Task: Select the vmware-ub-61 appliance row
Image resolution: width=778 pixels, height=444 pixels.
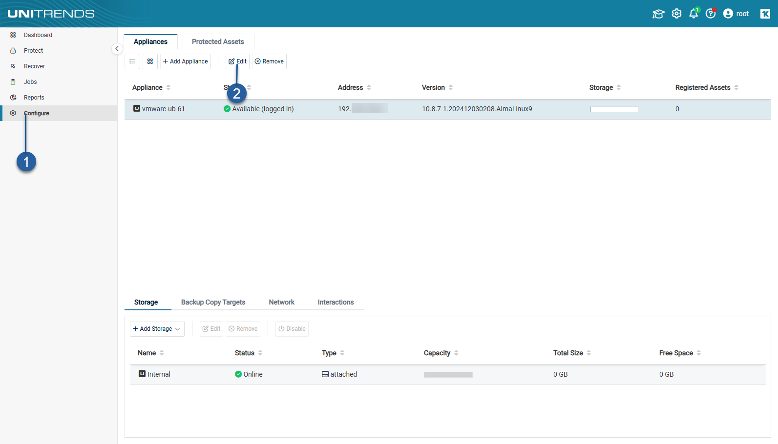Action: (448, 109)
